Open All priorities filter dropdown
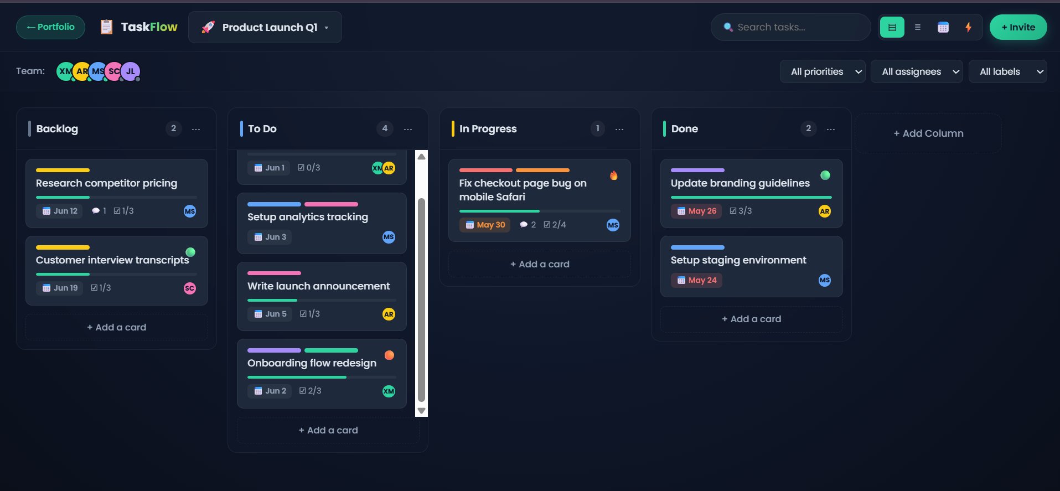Image resolution: width=1060 pixels, height=491 pixels. point(823,71)
